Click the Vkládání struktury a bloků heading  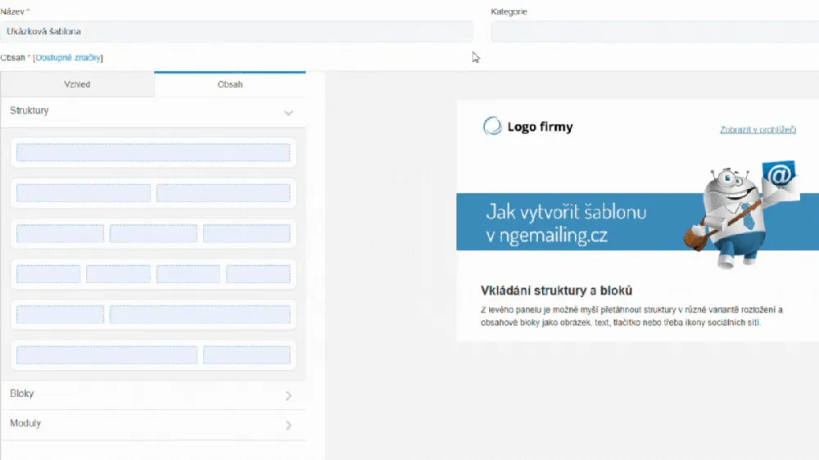(x=556, y=291)
